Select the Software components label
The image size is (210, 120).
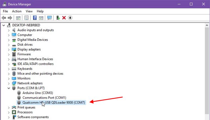click(x=33, y=117)
